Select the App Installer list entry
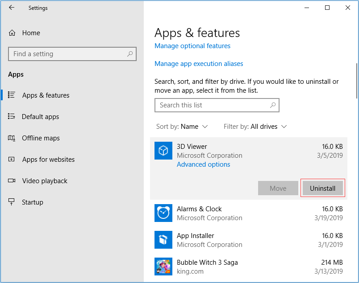Viewport: 359px width, 283px height. [249, 240]
